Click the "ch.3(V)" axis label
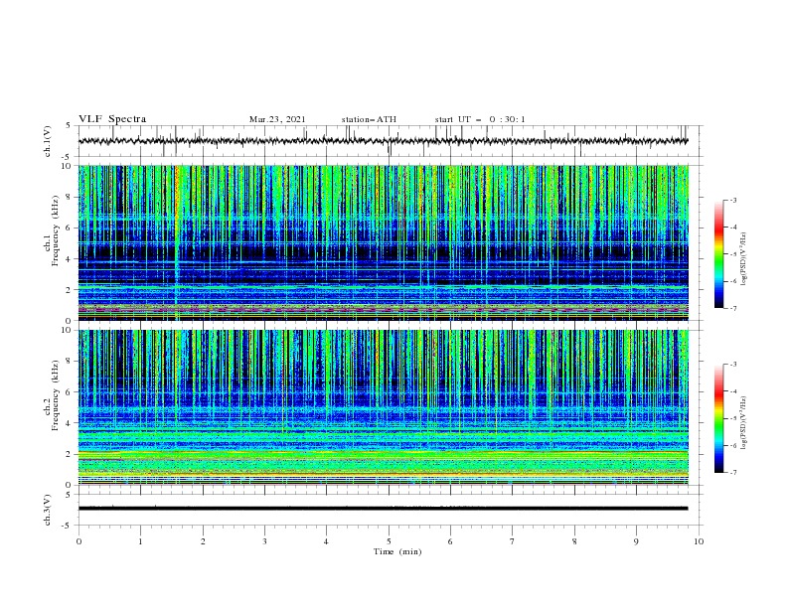 tap(48, 510)
